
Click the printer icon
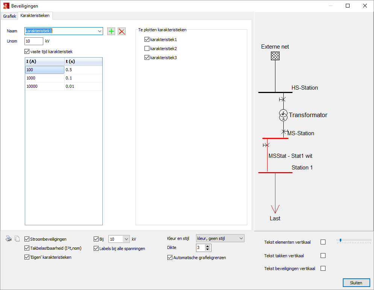tap(9, 238)
